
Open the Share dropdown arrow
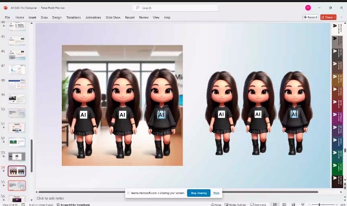[335, 17]
